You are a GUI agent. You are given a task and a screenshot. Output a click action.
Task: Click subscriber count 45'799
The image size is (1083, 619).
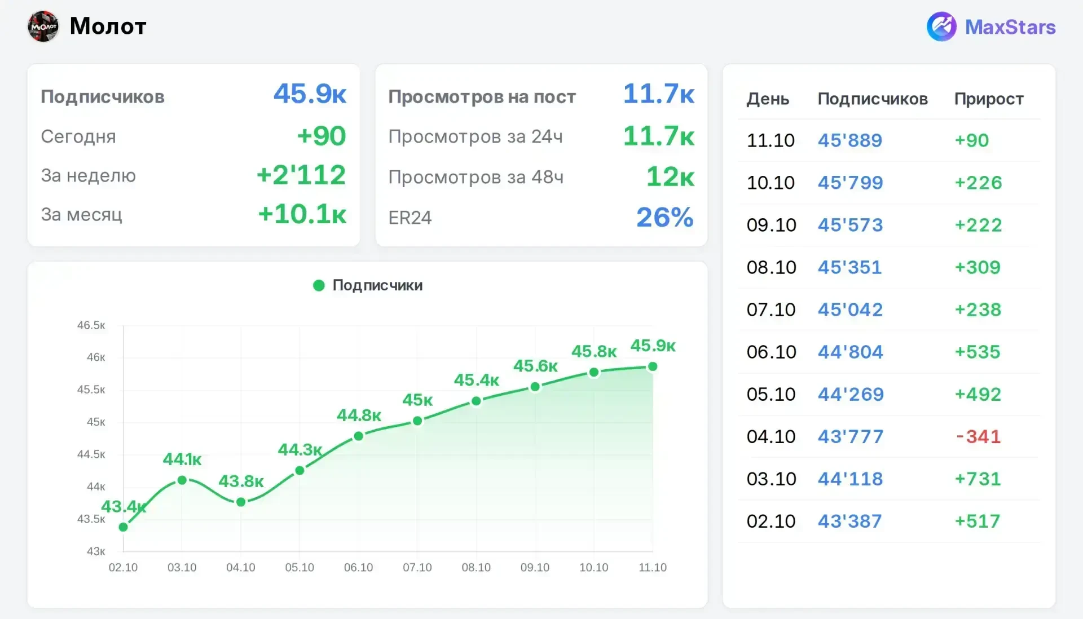850,183
